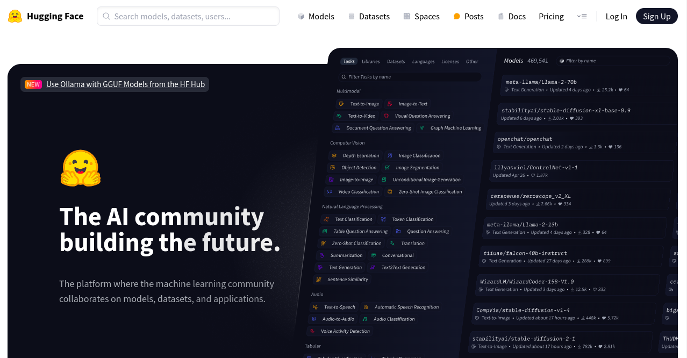The image size is (687, 358).
Task: Click the orange Posts icon
Action: tap(457, 17)
